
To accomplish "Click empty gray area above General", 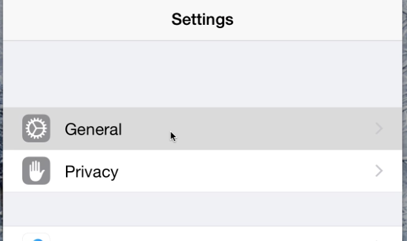I will [203, 74].
